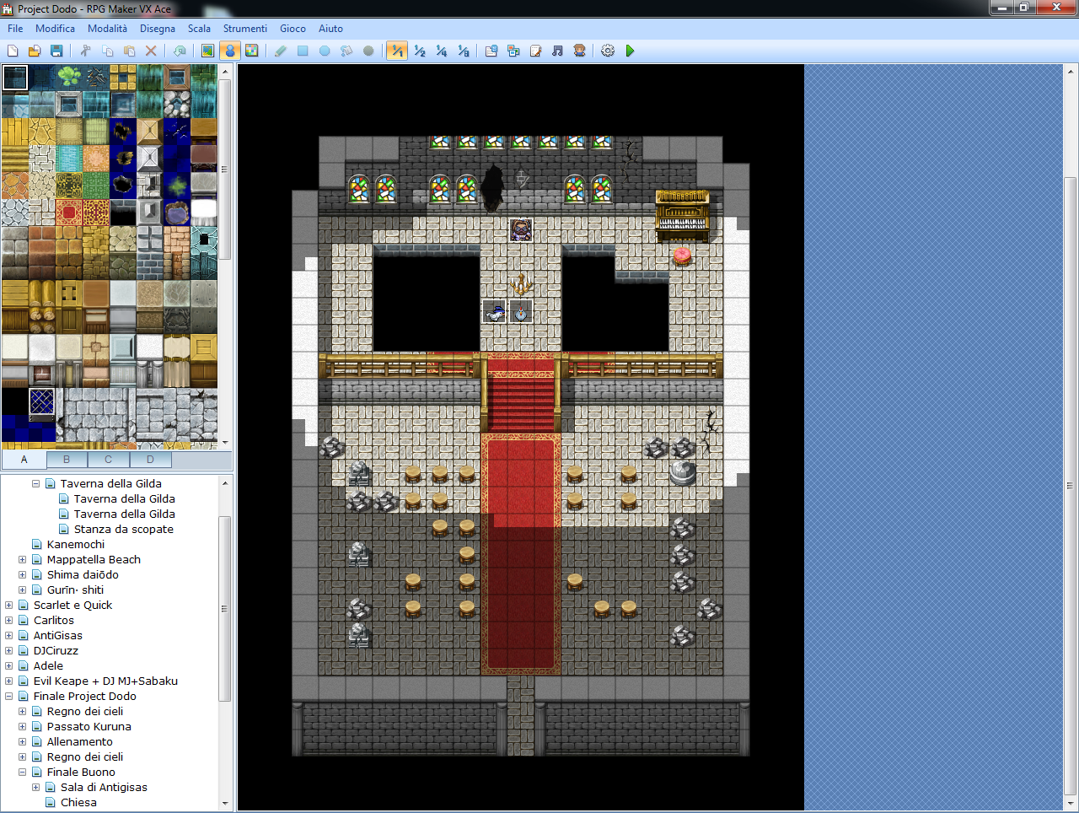The image size is (1079, 813).
Task: Select the Ellipse drawing tool
Action: click(x=325, y=51)
